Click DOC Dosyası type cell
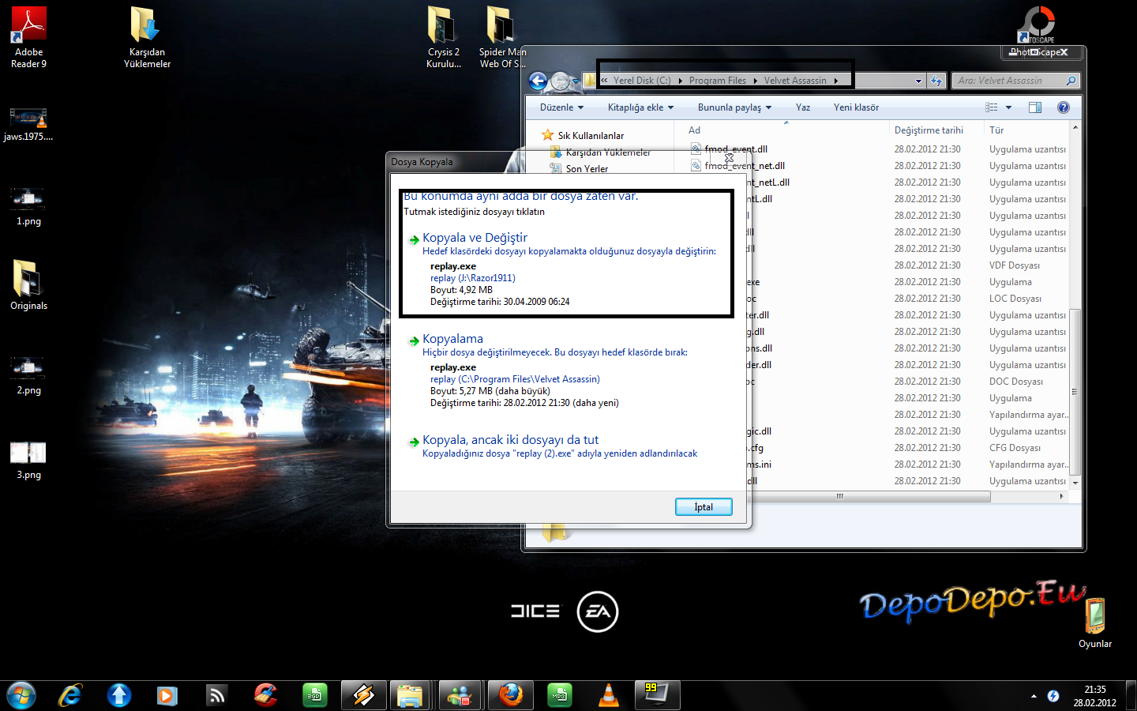 tap(1016, 382)
